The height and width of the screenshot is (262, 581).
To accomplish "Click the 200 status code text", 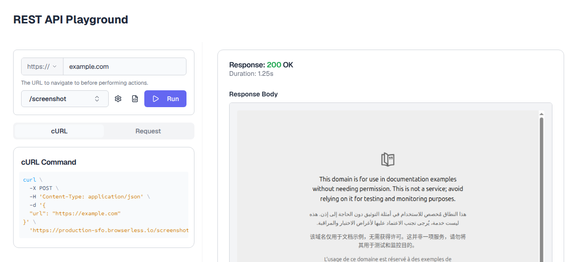I will 274,65.
